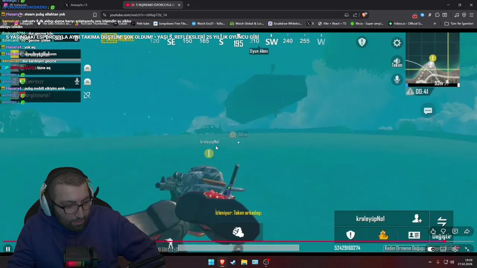Screen dimensions: 477x268
Task: Open volume control in system tray
Action: (x=452, y=262)
